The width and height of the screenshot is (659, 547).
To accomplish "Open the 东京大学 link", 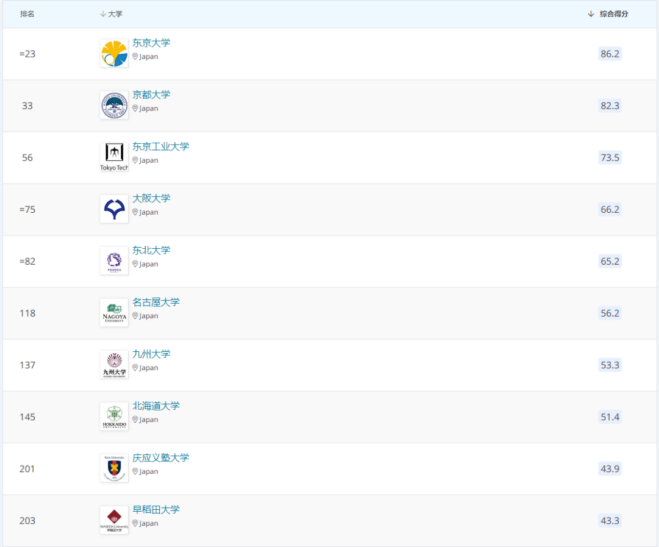I will pyautogui.click(x=151, y=43).
